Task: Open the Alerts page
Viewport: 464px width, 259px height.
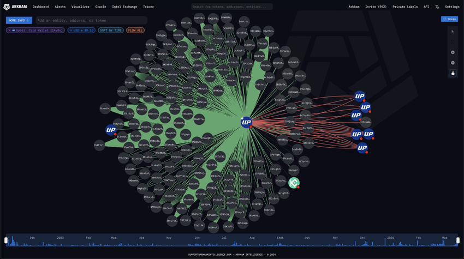Action: tap(60, 7)
